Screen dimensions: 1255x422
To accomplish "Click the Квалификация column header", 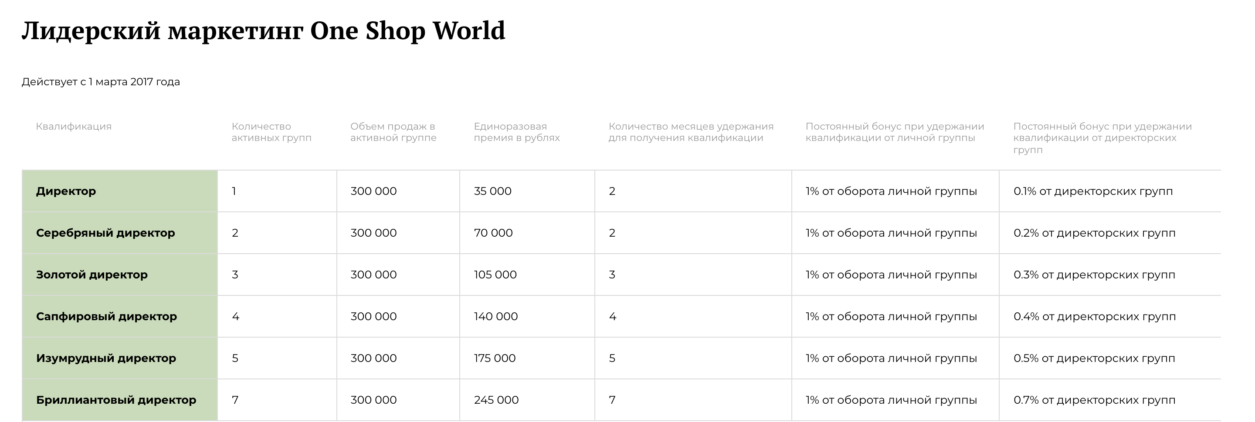I will click(74, 127).
